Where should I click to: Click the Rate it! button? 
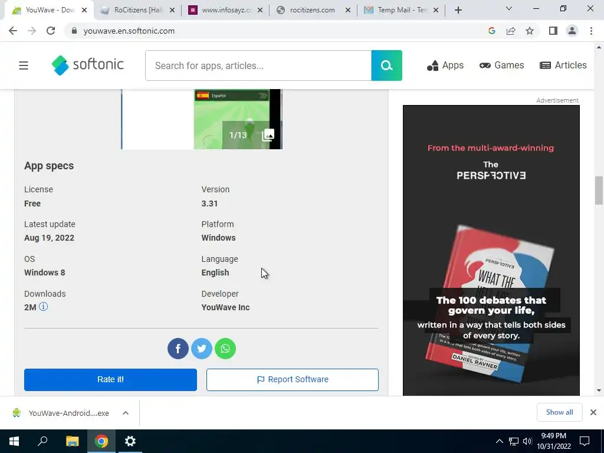click(110, 379)
